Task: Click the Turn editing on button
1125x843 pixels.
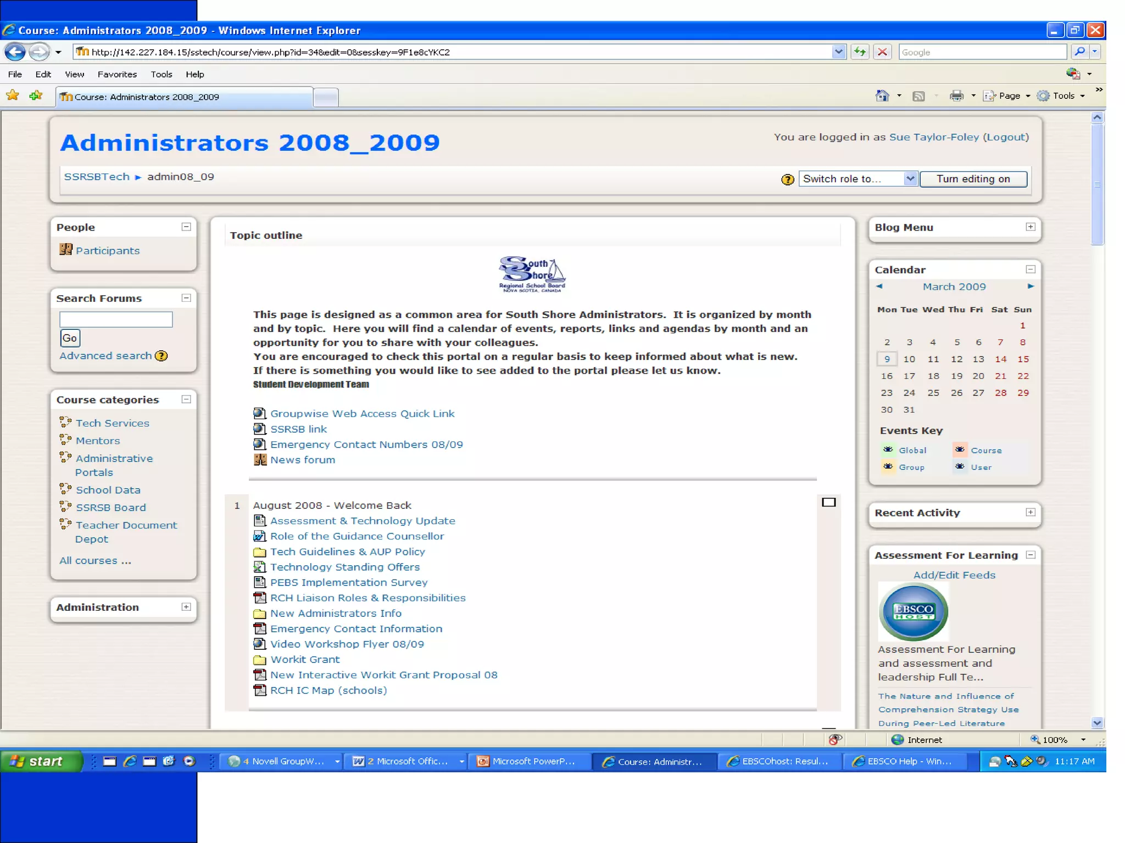Action: (x=973, y=179)
